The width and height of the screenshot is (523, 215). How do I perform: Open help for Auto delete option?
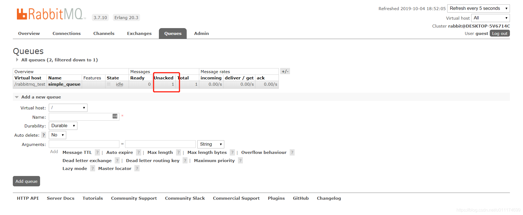pos(44,135)
